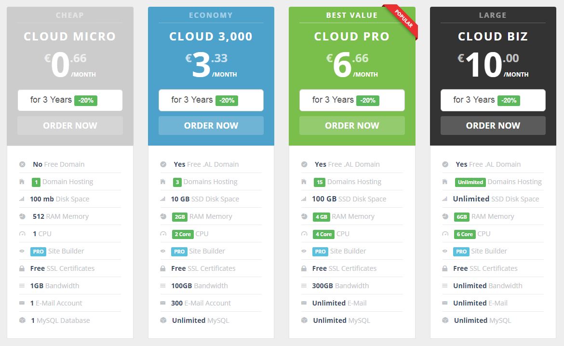Image resolution: width=564 pixels, height=346 pixels.
Task: Click the gauge icon beside 6 Core CPU
Action: point(445,234)
